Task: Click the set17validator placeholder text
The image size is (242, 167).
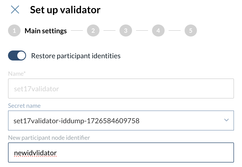Action: 36,89
